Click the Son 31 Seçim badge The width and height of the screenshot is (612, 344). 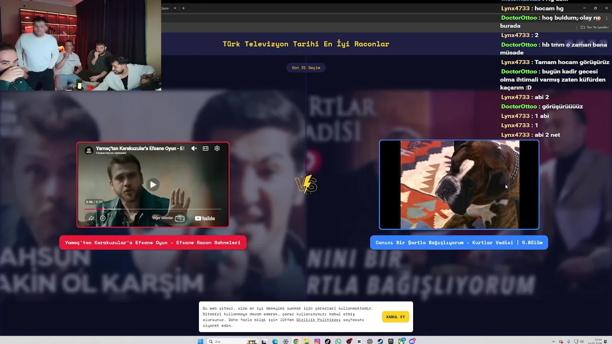click(x=306, y=67)
